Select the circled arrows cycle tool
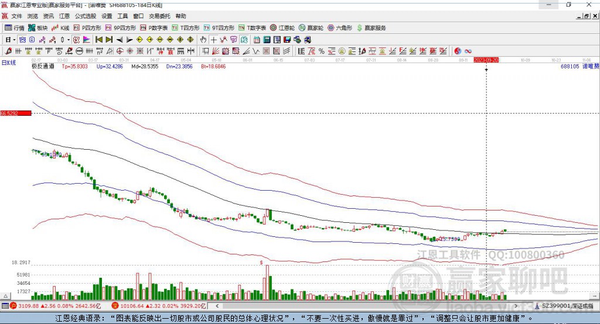Viewport: 600px width, 324px height. [x=80, y=51]
